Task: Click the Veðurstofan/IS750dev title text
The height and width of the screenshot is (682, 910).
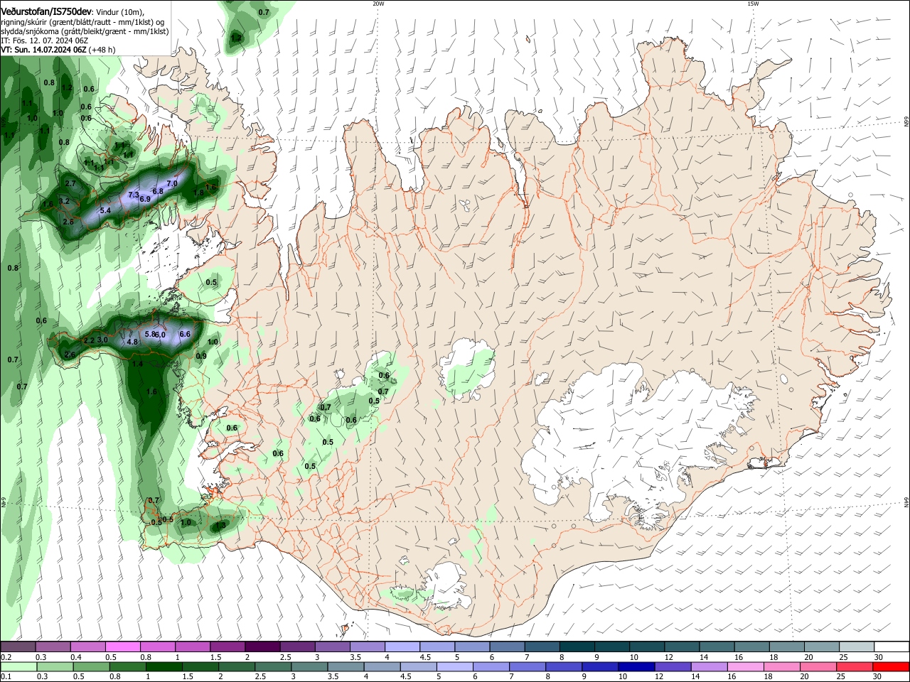Action: pos(45,12)
